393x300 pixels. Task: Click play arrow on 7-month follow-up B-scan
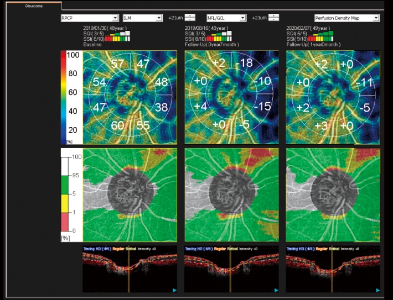[276, 290]
